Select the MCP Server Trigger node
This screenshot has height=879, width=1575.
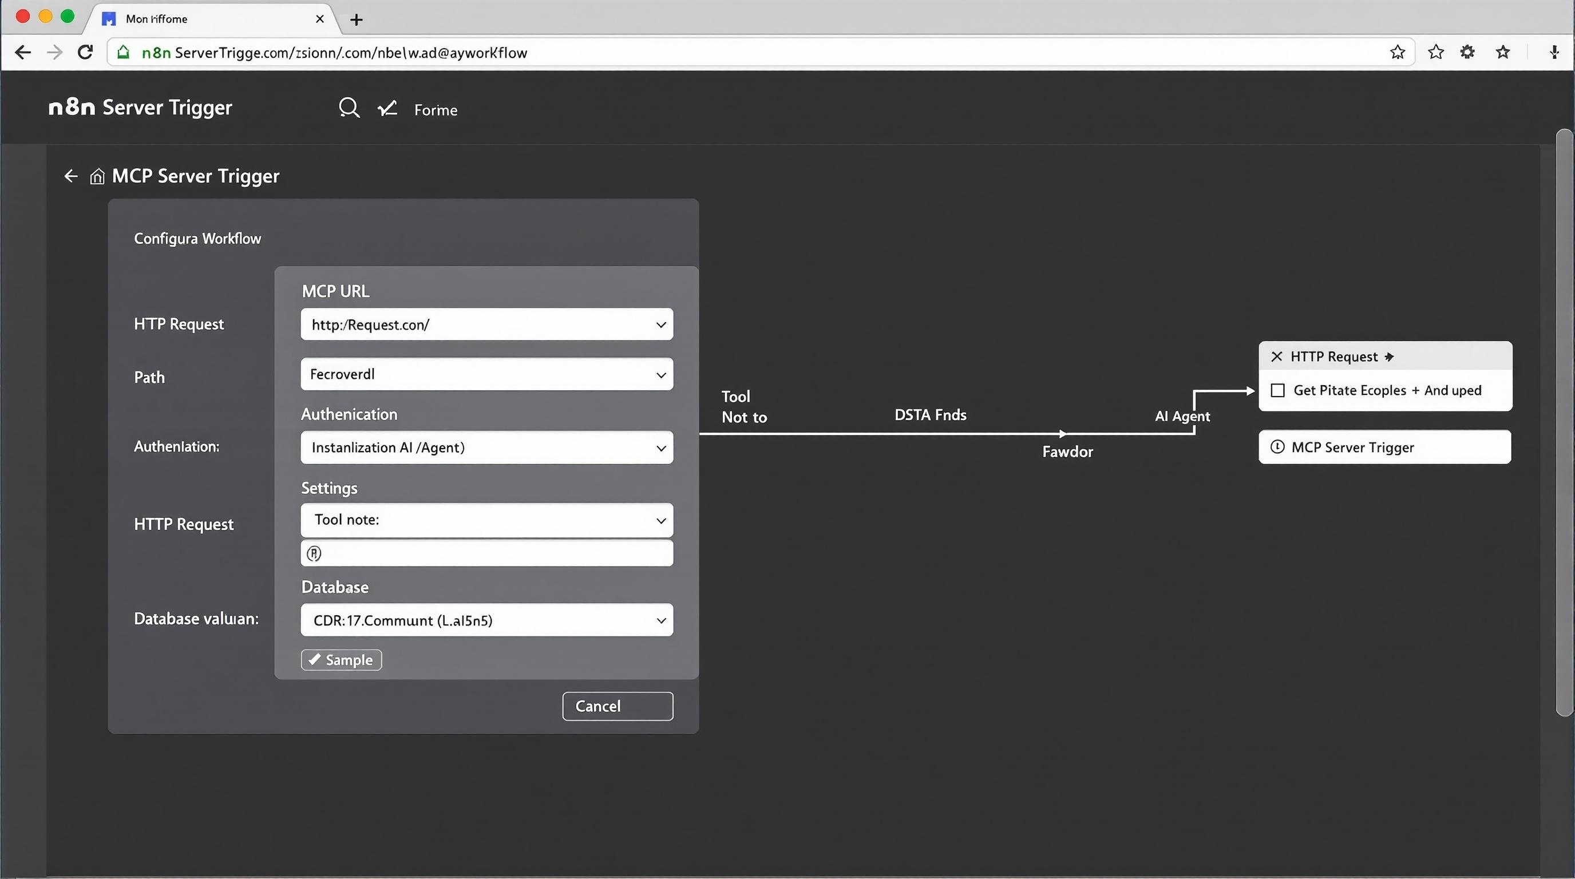point(1385,448)
